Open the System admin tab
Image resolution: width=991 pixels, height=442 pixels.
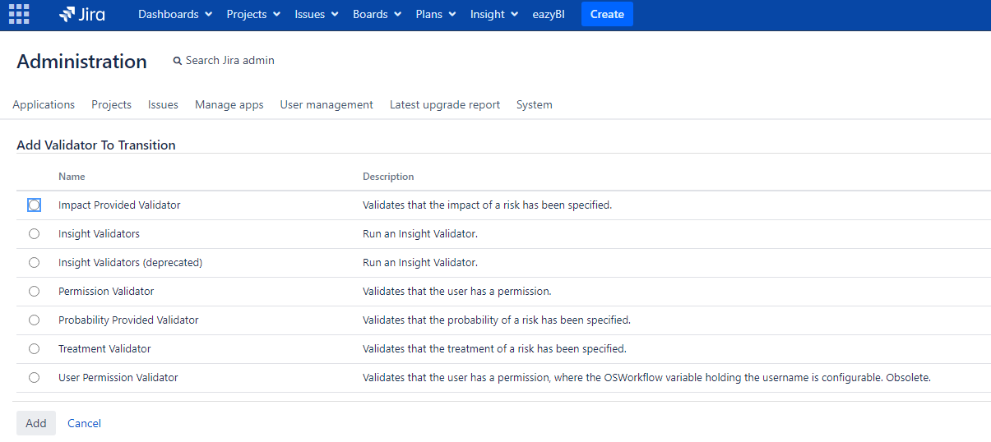pyautogui.click(x=535, y=104)
